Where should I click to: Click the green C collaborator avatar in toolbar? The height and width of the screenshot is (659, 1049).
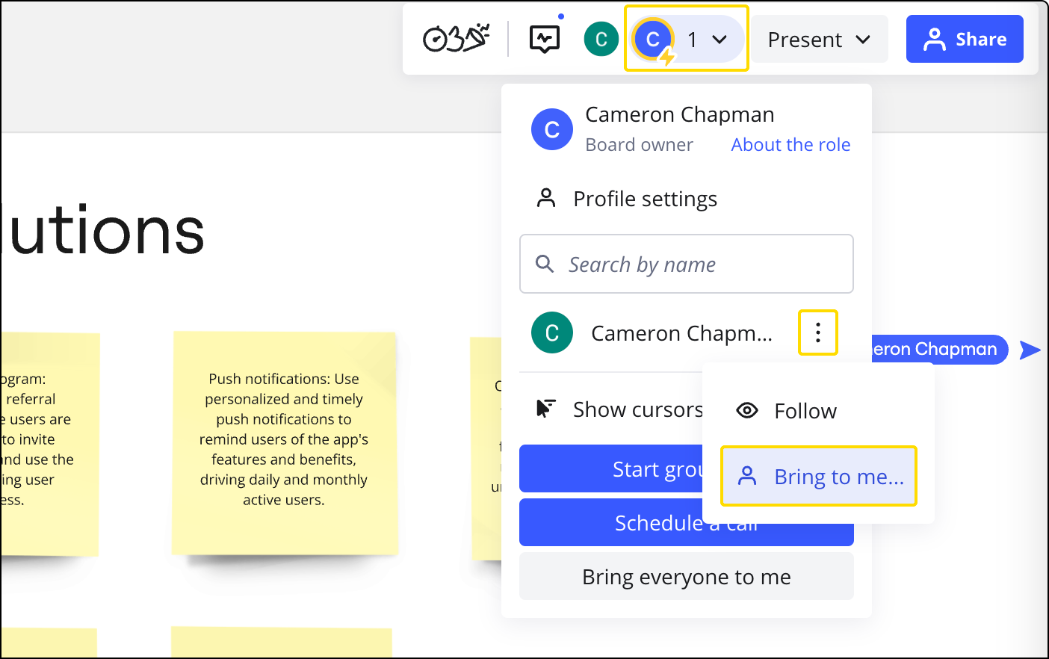click(601, 39)
